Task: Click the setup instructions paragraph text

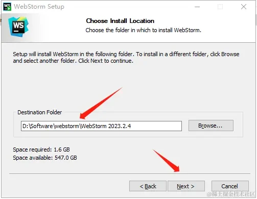Action: point(126,58)
